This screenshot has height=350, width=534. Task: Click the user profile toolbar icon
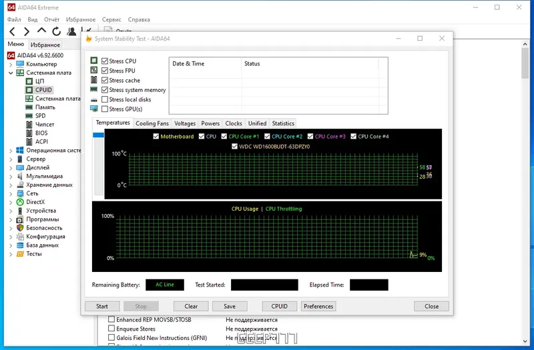(71, 31)
